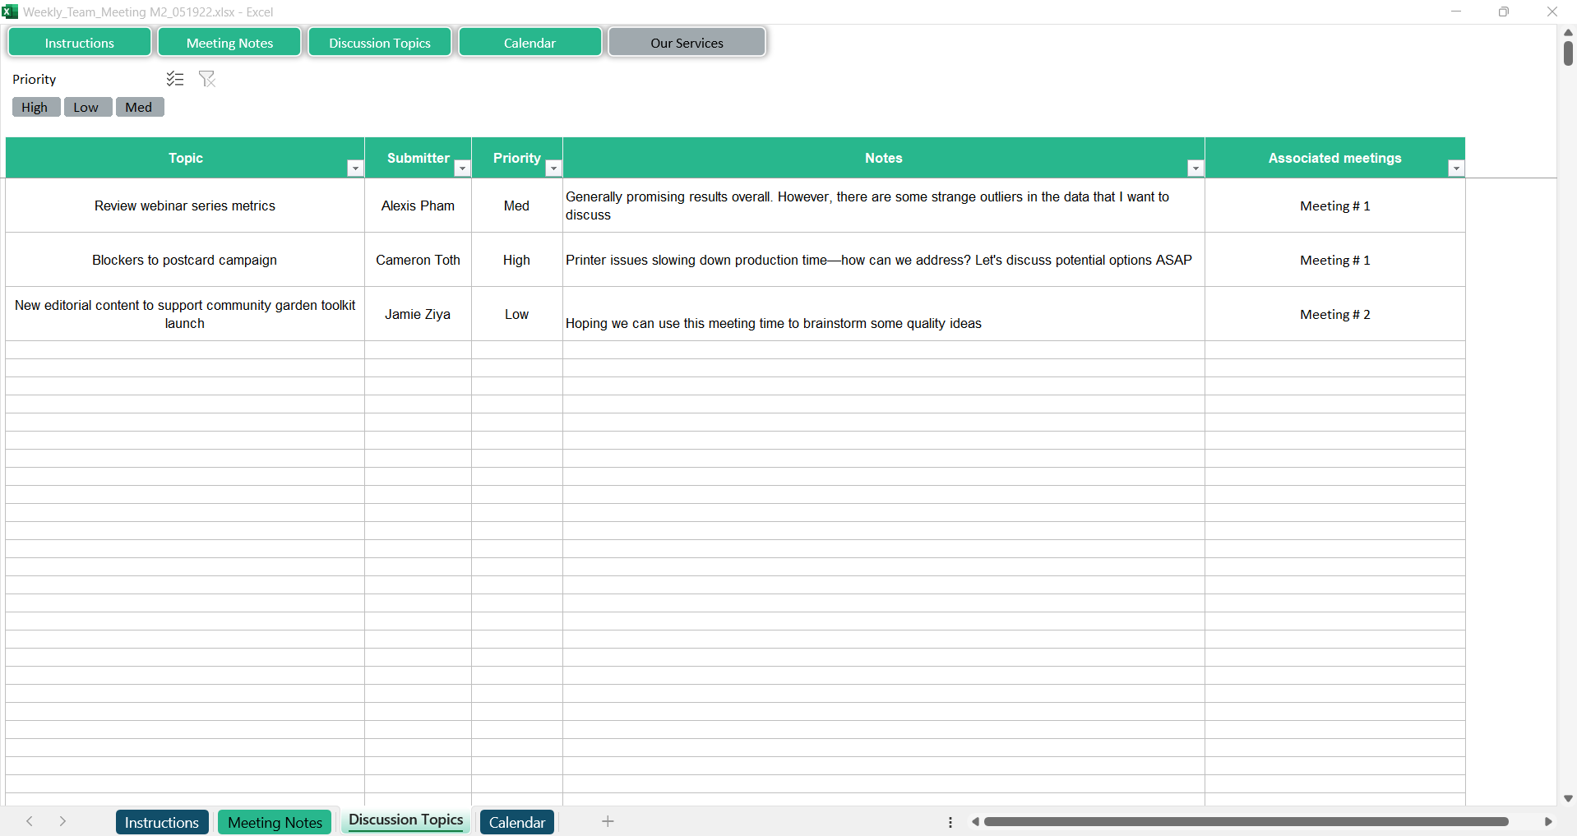The image size is (1577, 836).
Task: Open the Topic column filter dropdown
Action: 355,169
